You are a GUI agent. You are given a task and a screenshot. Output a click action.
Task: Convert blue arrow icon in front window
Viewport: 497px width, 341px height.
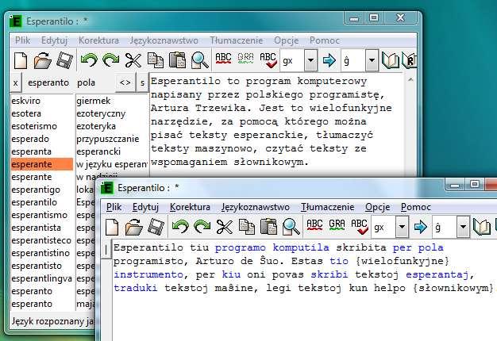[x=420, y=227]
